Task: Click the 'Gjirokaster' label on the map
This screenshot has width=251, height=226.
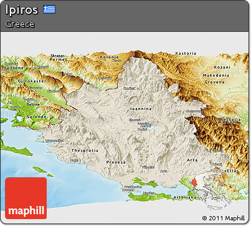Action: tap(32, 81)
